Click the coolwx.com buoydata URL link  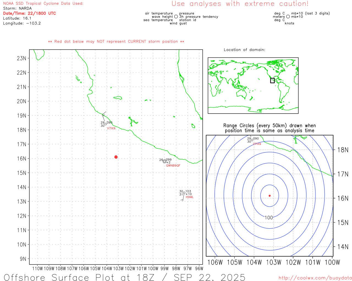(315, 278)
